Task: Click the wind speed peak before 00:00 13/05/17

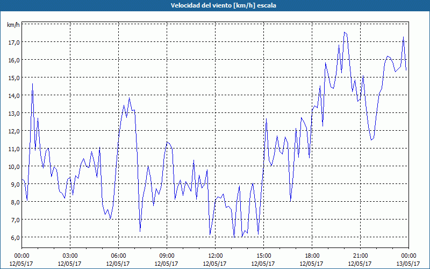Action: (x=404, y=37)
